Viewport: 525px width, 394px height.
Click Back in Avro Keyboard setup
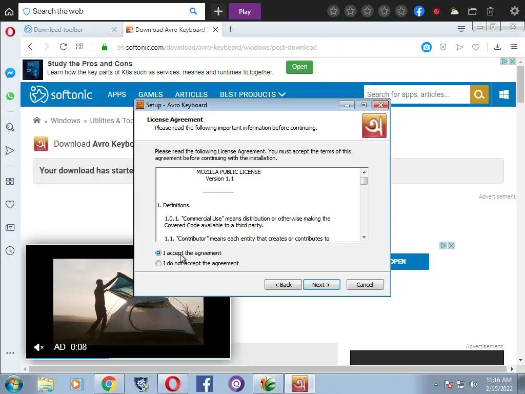(x=283, y=284)
